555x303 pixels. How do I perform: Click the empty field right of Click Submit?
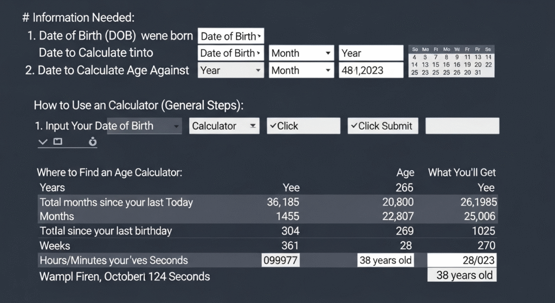click(x=462, y=126)
